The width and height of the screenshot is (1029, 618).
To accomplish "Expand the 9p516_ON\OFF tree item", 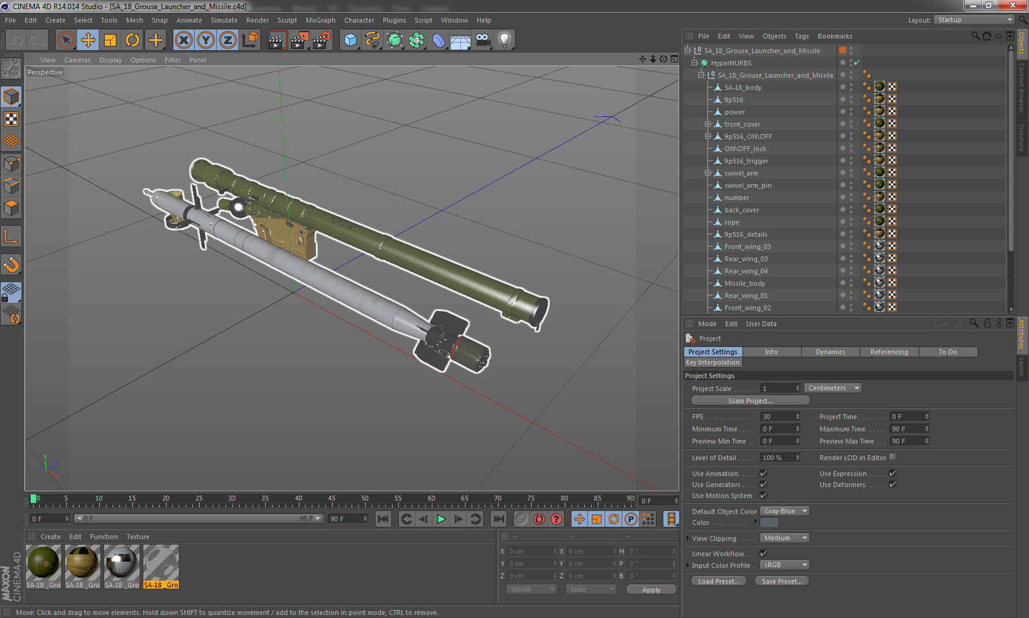I will [x=708, y=136].
